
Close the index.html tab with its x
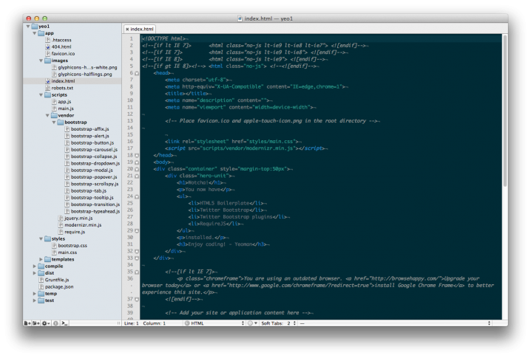[127, 28]
